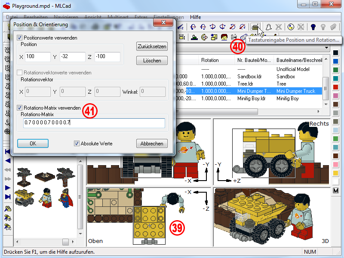Click the Rotations-Matrix text field
The image size is (344, 258).
(x=94, y=123)
